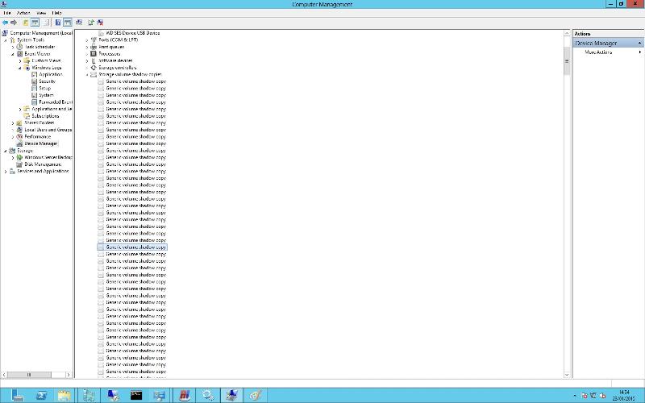Screen dimensions: 645x403
Task: Click the Forward arrow toolbar icon
Action: click(14, 23)
